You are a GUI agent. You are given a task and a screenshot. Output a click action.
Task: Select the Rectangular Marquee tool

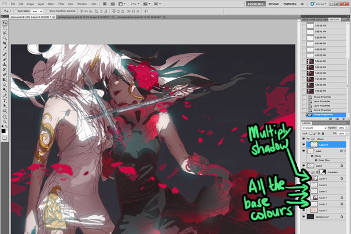point(5,28)
